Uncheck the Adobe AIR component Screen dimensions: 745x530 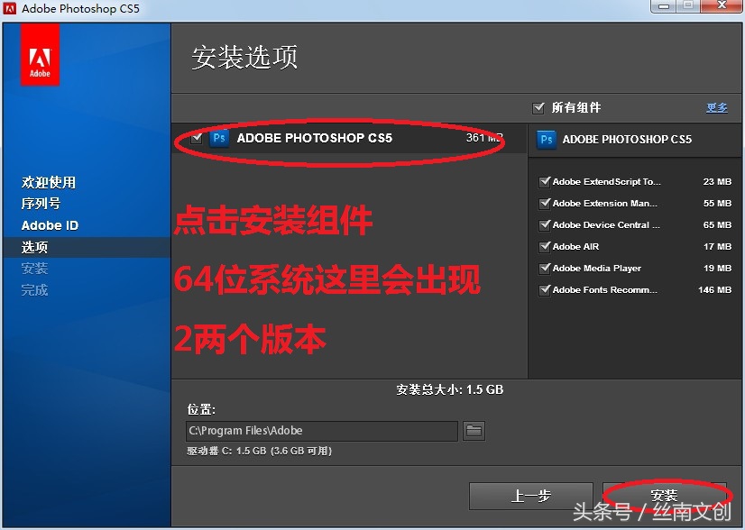point(545,246)
